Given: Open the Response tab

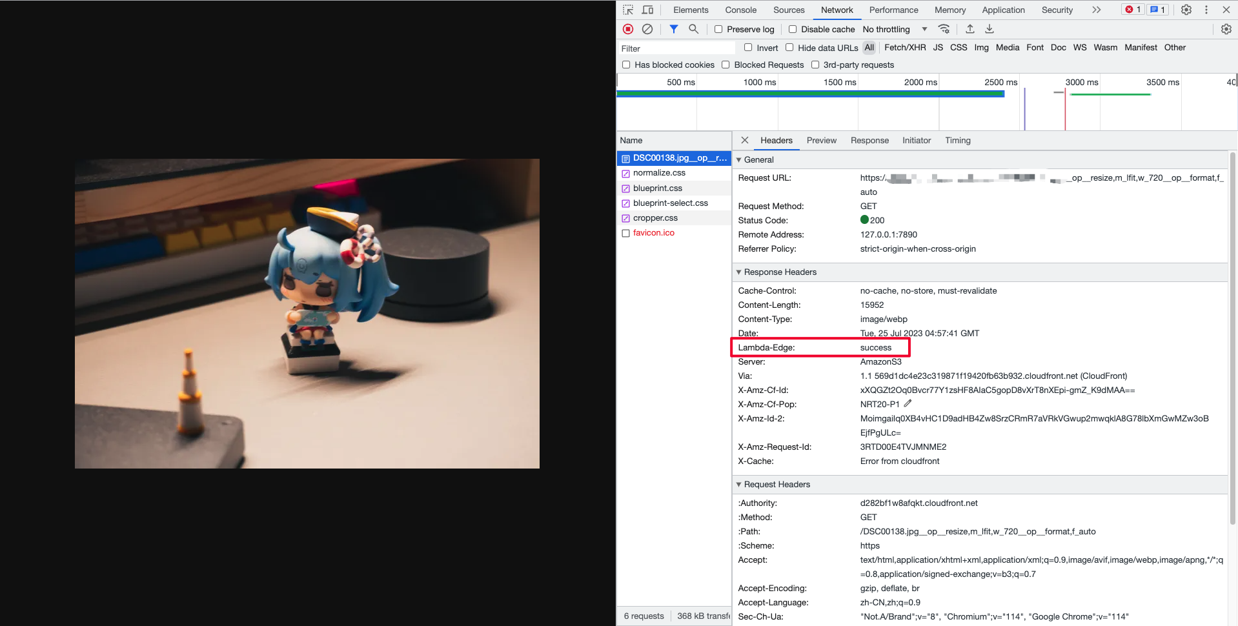Looking at the screenshot, I should coord(869,140).
